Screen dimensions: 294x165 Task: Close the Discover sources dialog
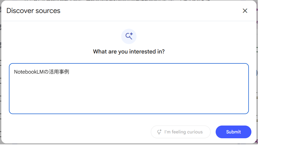245,11
